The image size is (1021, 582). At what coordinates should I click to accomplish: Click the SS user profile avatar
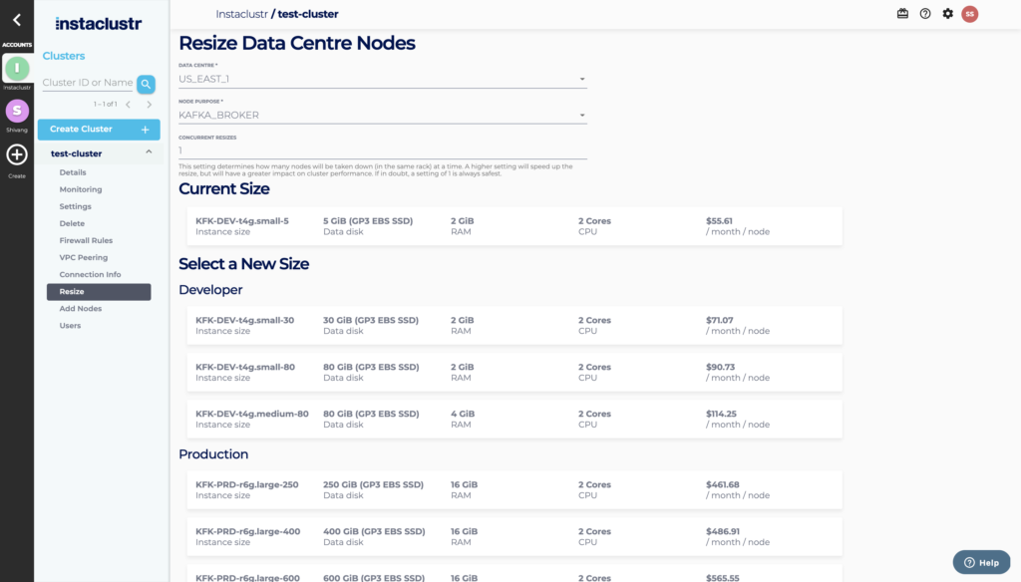pyautogui.click(x=969, y=14)
